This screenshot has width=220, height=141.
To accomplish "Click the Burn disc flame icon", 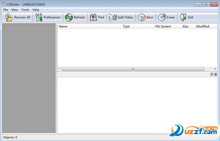I will 142,17.
